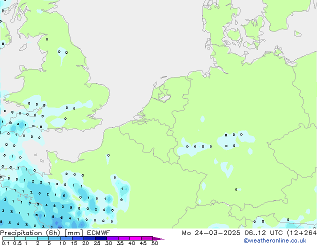Image resolution: width=317 pixels, height=245 pixels.
Task: Click the palest cyan 0.1–0.5 legend swatch
Action: pyautogui.click(x=8, y=238)
